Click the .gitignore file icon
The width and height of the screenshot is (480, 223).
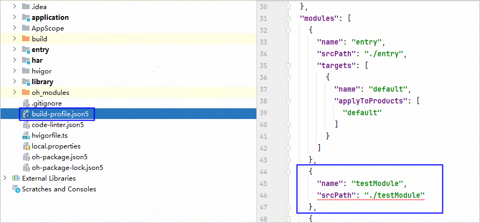pyautogui.click(x=26, y=103)
